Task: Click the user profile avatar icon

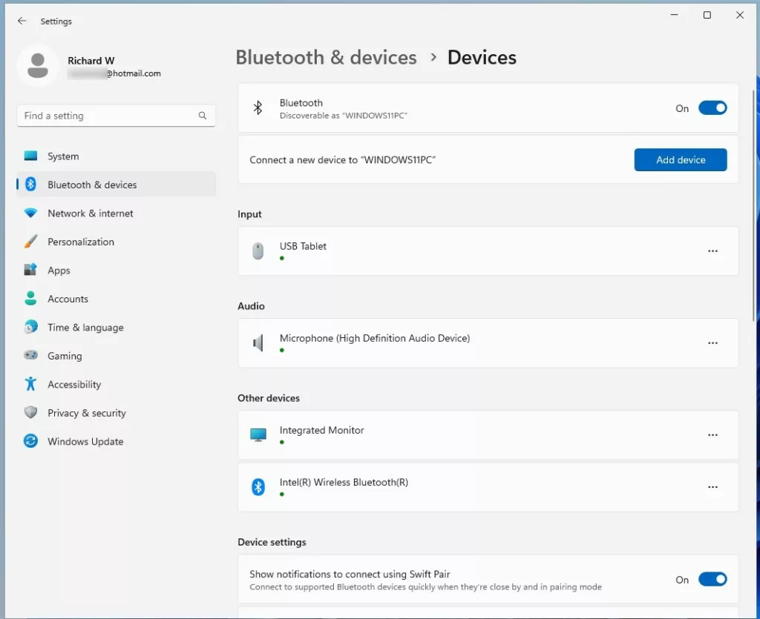Action: coord(38,65)
